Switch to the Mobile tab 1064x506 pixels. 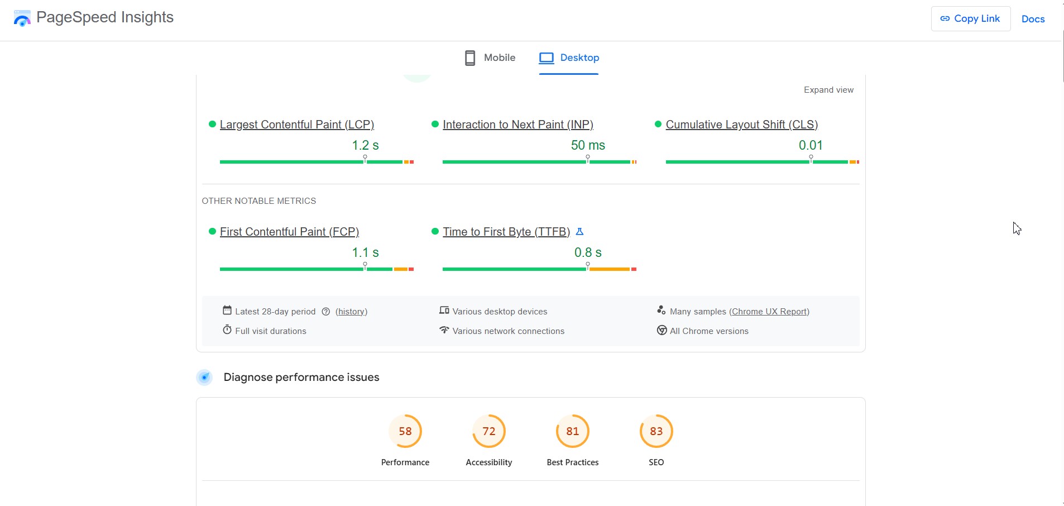pos(490,58)
